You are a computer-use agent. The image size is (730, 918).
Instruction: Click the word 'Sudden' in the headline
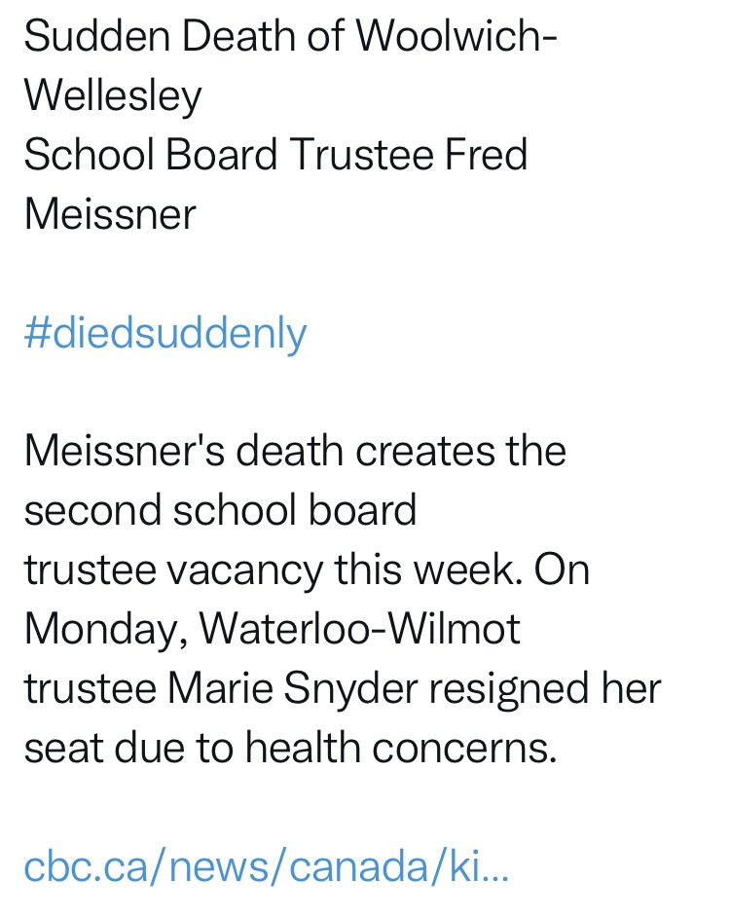pyautogui.click(x=80, y=37)
